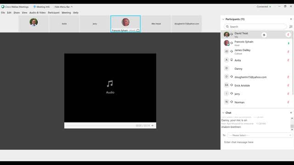294x165 pixels.
Task: Select the Francois Sylvain video thumbnail
Action: click(x=125, y=24)
